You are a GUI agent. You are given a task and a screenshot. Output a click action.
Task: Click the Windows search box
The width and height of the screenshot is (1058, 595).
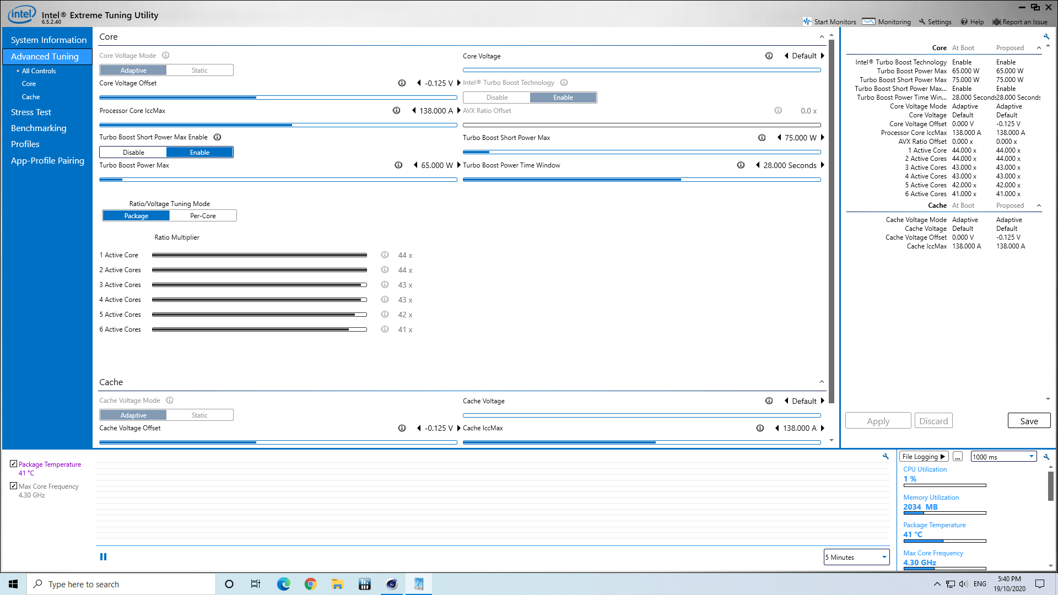pos(121,584)
